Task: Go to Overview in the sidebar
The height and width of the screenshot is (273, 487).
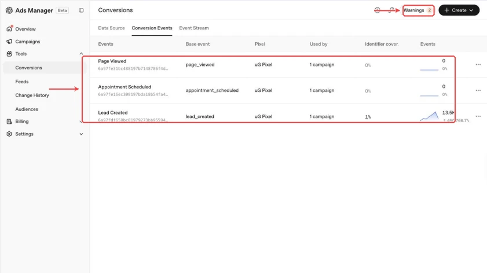Action: (25, 29)
